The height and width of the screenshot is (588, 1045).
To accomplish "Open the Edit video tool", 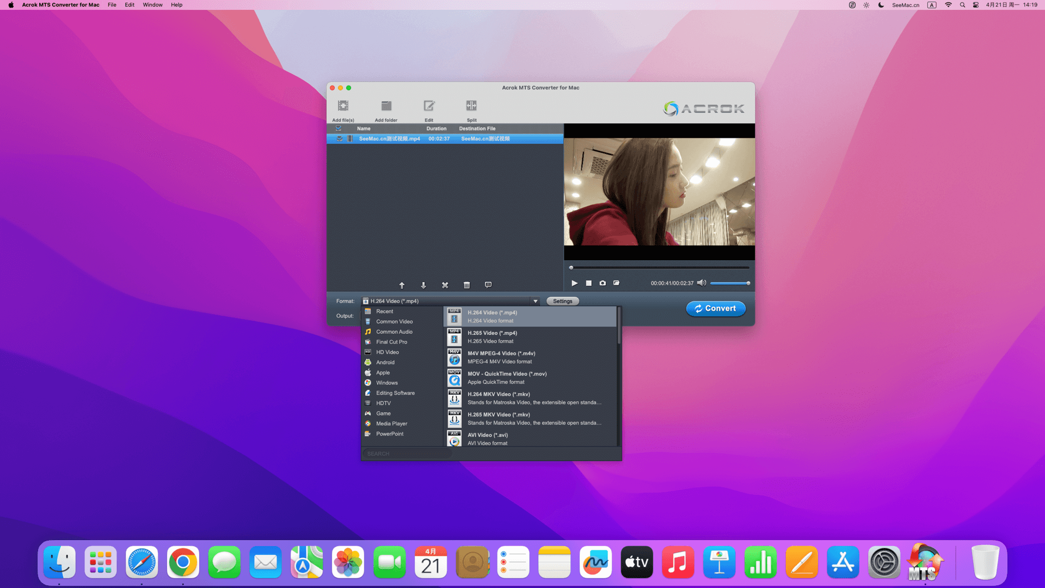I will [x=429, y=107].
